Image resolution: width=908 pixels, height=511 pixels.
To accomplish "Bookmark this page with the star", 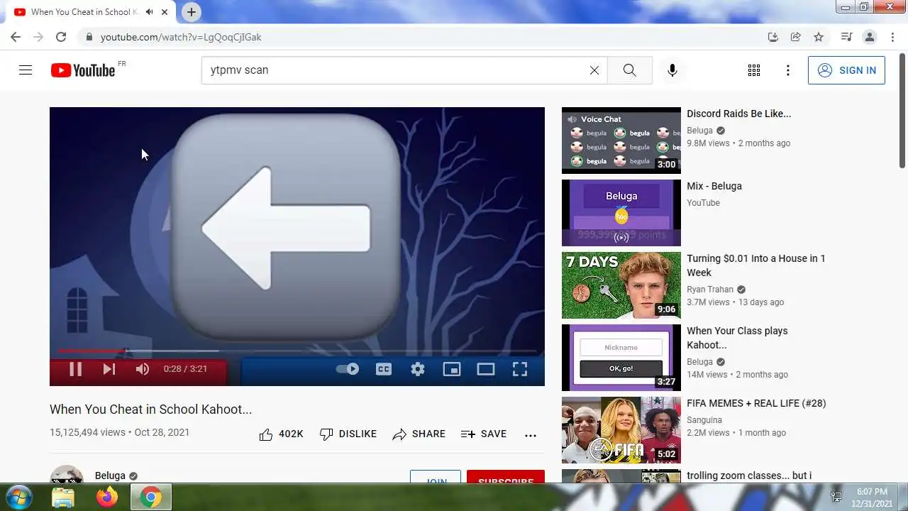I will 819,37.
